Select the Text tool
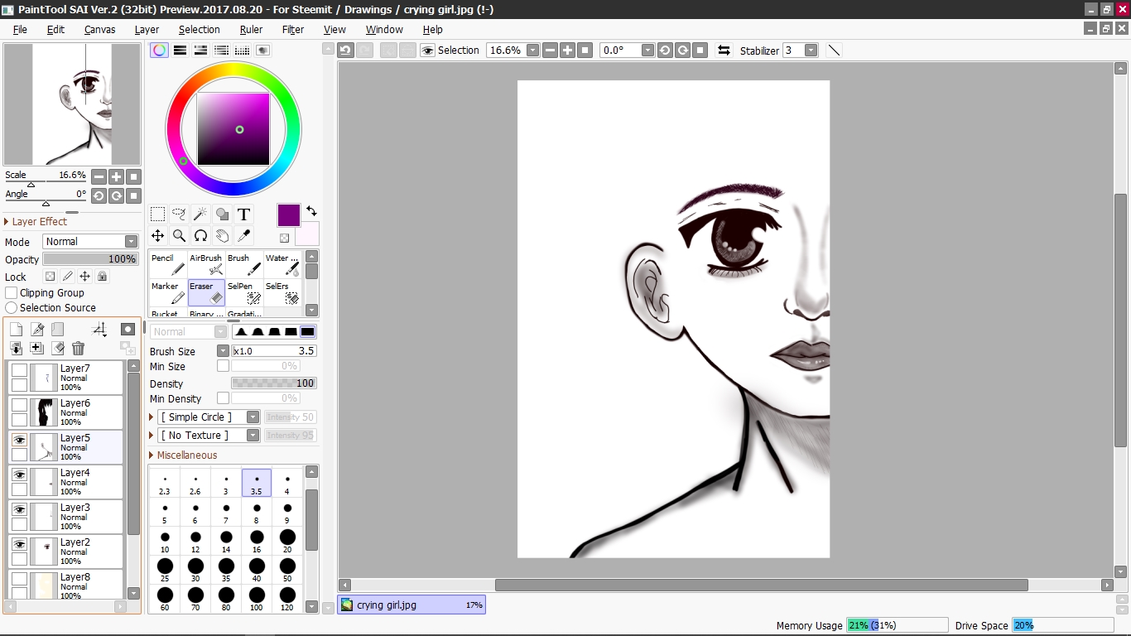Image resolution: width=1131 pixels, height=636 pixels. pyautogui.click(x=243, y=214)
